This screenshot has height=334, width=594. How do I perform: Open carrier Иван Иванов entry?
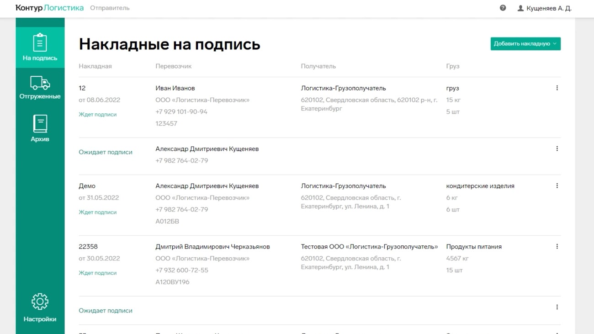pos(175,88)
